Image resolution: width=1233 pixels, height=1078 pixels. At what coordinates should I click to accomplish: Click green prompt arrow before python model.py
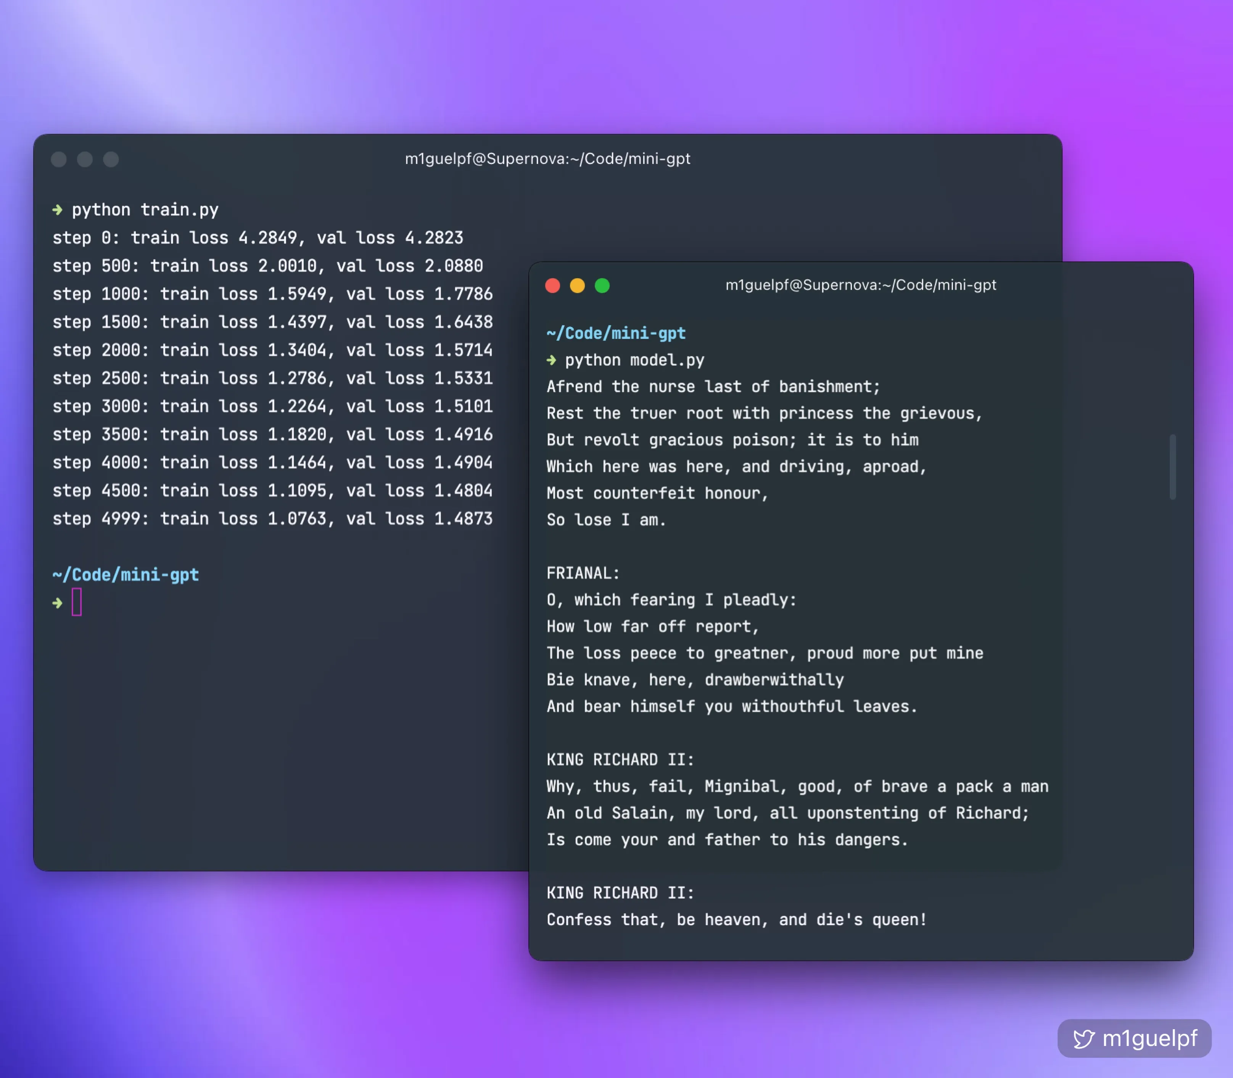(x=551, y=360)
